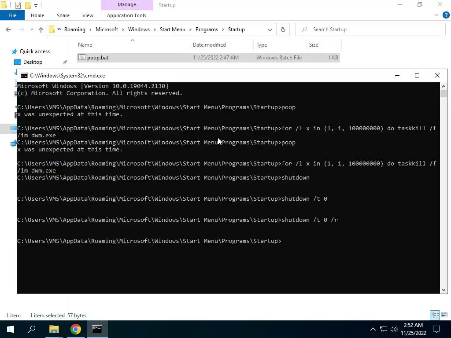The image size is (451, 338).
Task: Show hidden system tray icons
Action: [373, 329]
